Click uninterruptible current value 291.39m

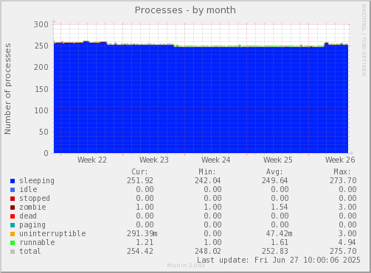[142, 234]
